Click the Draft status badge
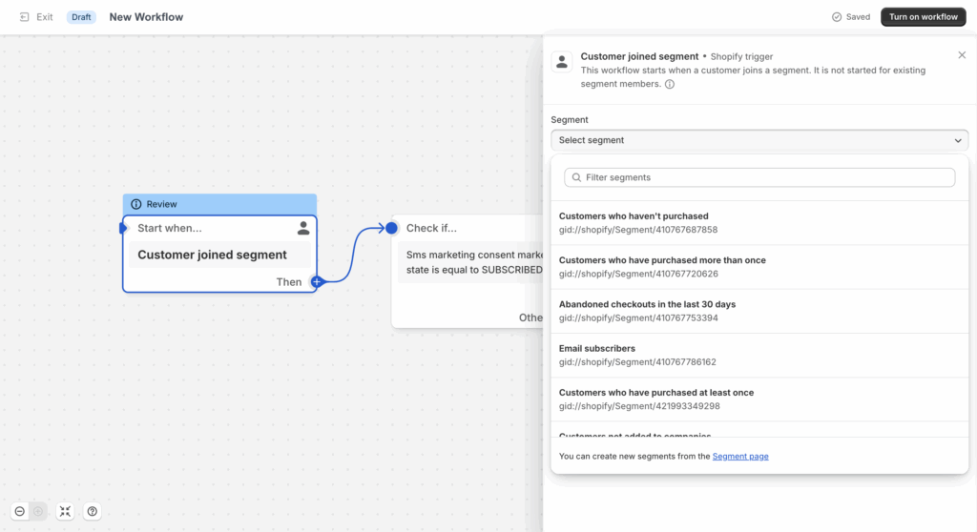The height and width of the screenshot is (532, 977). [x=81, y=17]
